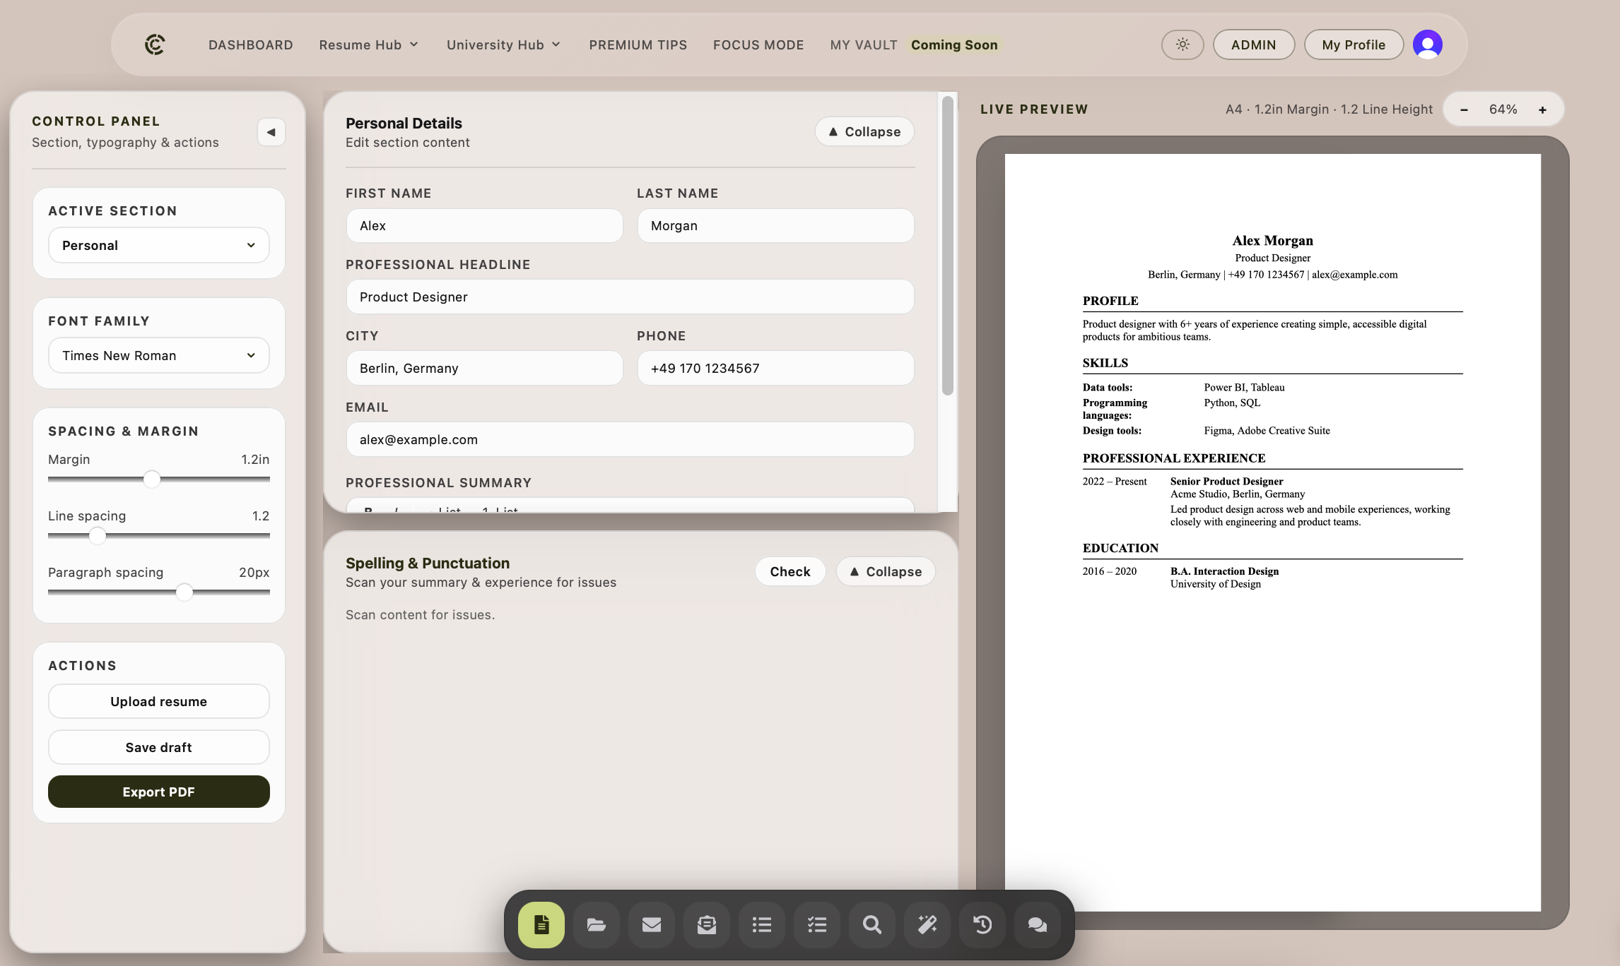This screenshot has height=966, width=1620.
Task: Click the magic wand icon in dock
Action: point(927,924)
